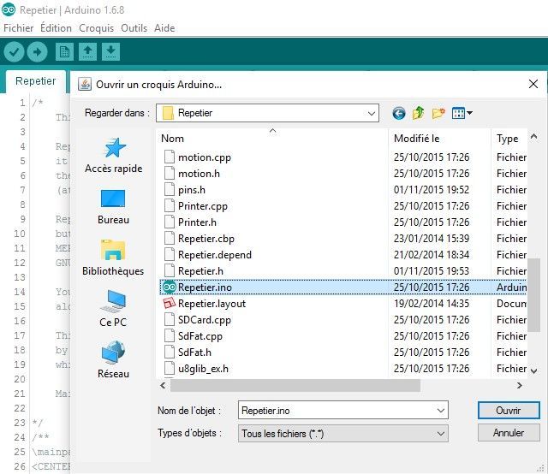This screenshot has width=548, height=474.
Task: Select the file Printer.cpp
Action: (203, 205)
